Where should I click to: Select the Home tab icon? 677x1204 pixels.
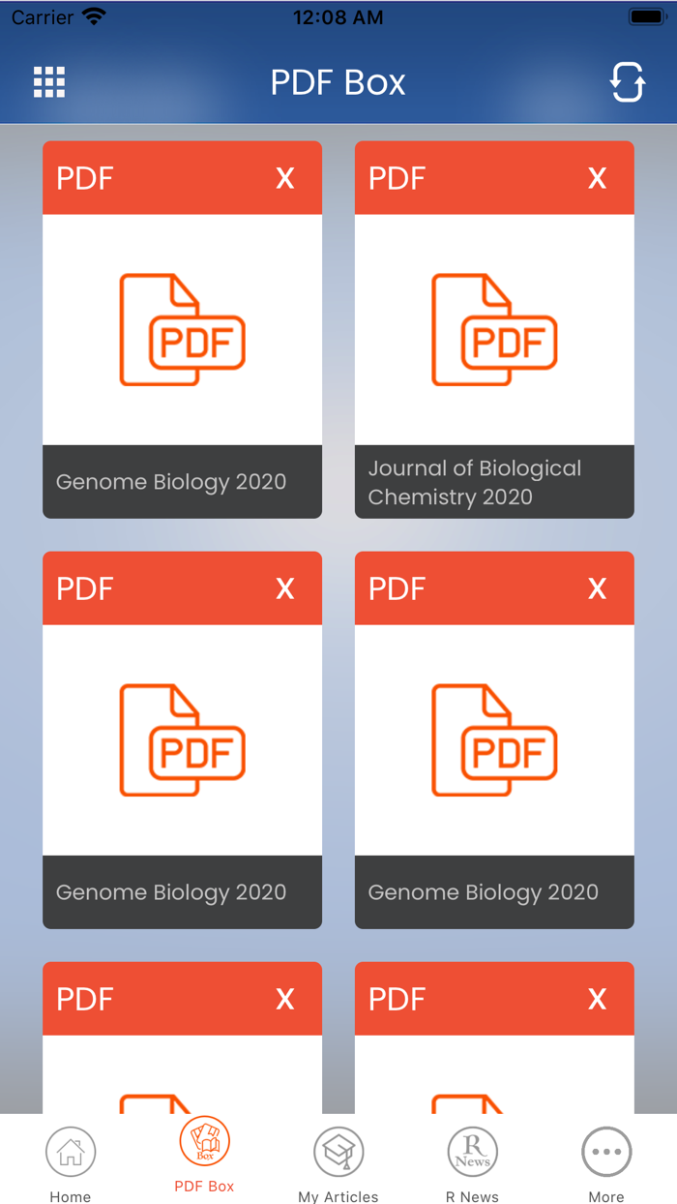tap(70, 1152)
